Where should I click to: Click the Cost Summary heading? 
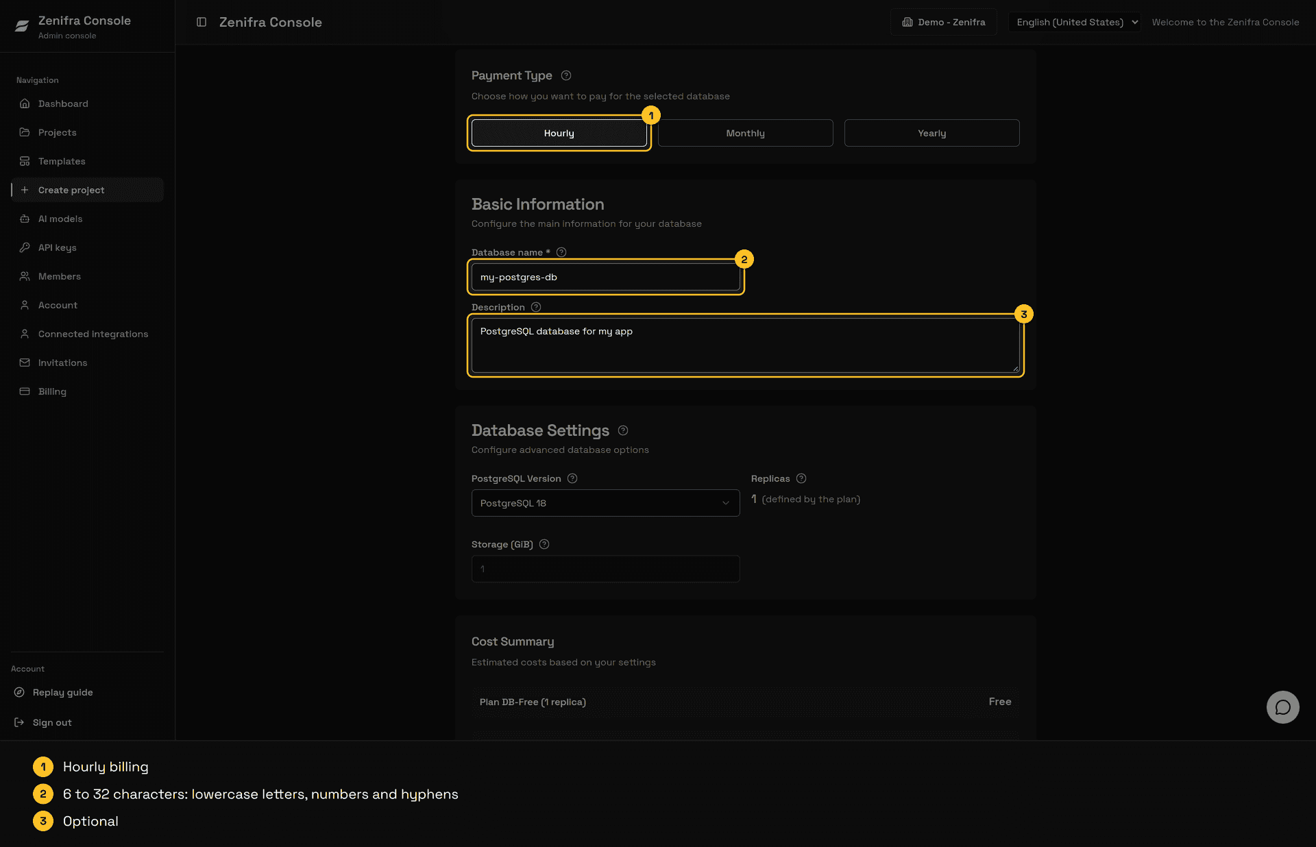pos(513,641)
